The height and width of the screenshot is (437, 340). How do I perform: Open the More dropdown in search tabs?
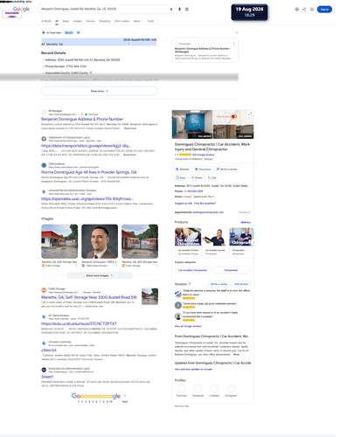click(138, 21)
